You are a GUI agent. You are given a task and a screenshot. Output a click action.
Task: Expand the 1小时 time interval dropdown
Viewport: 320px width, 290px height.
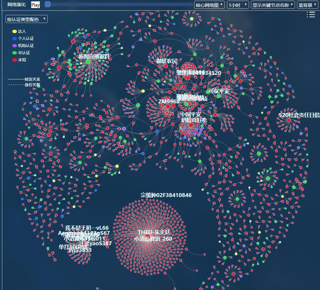(238, 5)
